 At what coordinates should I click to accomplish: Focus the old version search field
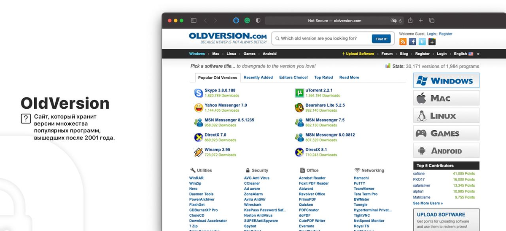[x=322, y=38]
